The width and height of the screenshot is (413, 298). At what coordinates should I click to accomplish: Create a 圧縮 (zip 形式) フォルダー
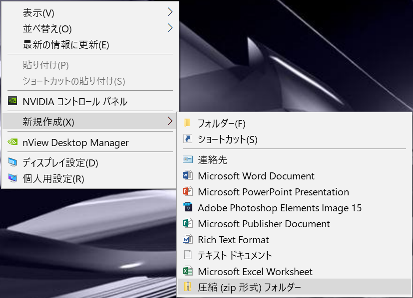click(295, 287)
